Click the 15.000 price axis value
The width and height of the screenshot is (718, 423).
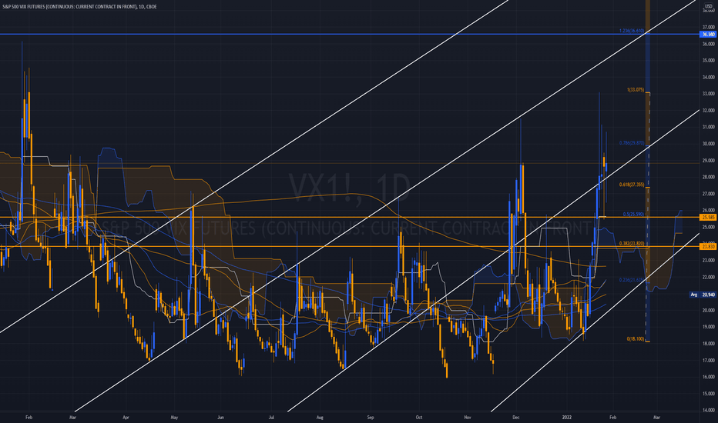[x=708, y=394]
